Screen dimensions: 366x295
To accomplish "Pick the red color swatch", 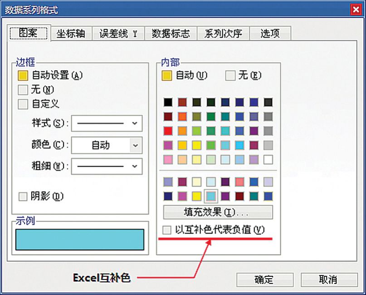I will [x=168, y=131].
